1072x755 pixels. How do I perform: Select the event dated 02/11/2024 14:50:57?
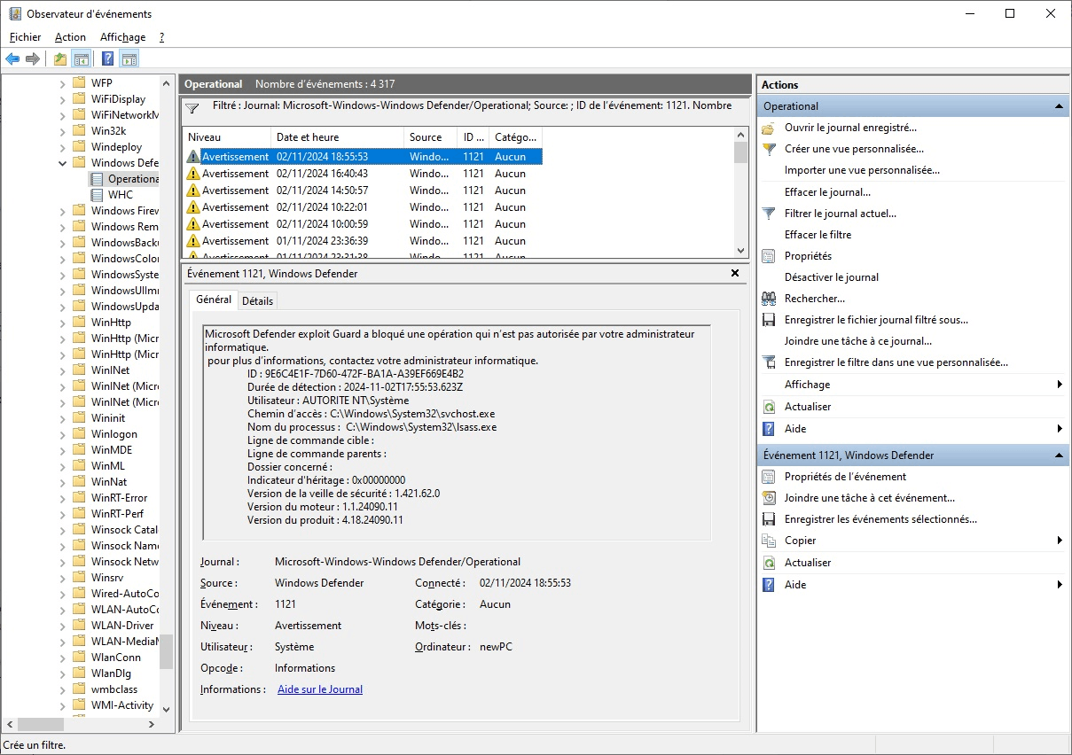pos(362,191)
